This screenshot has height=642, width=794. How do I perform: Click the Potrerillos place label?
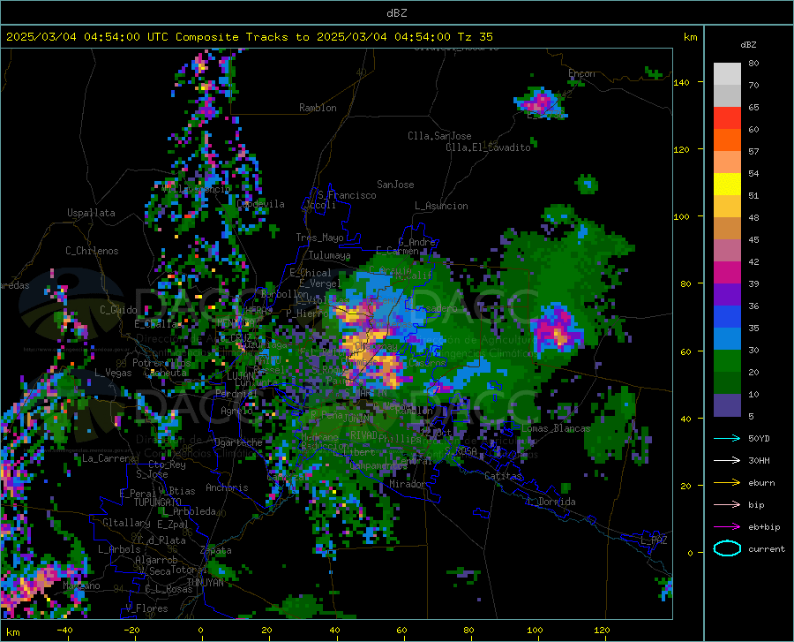pyautogui.click(x=161, y=363)
